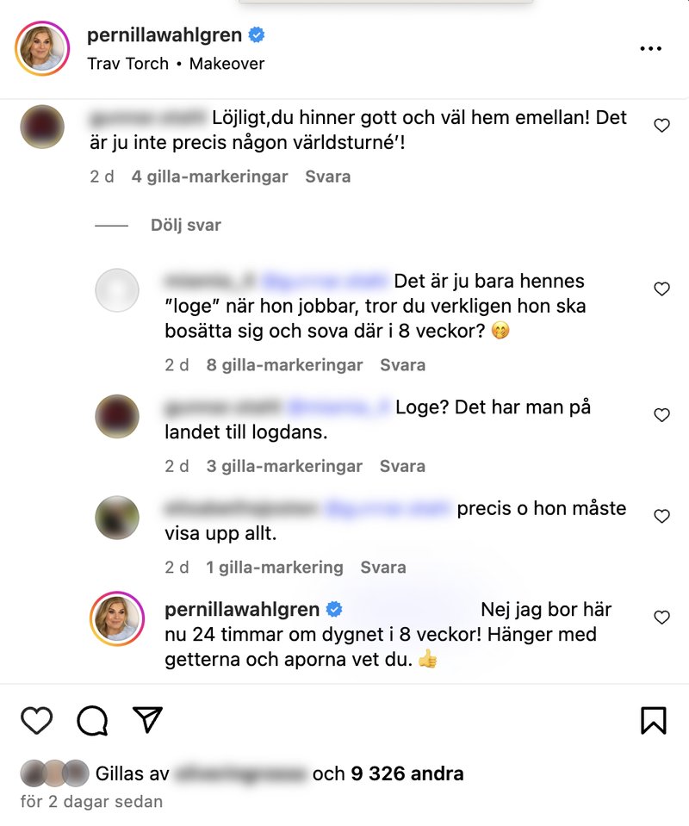Open pernillawahlgren's avatar beside her reply
The height and width of the screenshot is (826, 689).
117,618
